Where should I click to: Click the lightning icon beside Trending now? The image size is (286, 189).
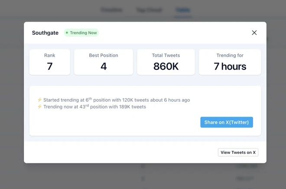[x=39, y=106]
